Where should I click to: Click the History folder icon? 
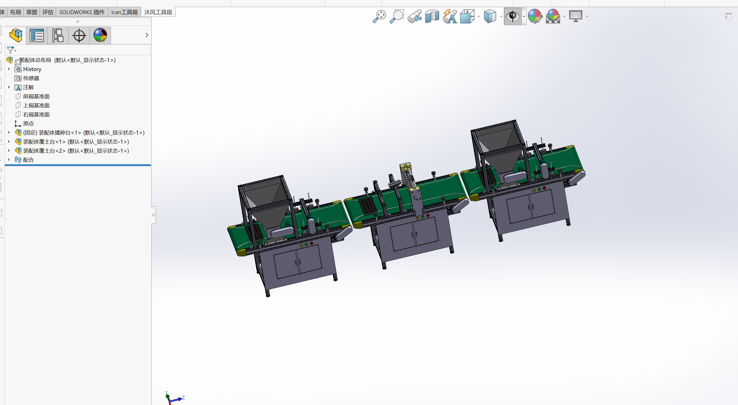[18, 69]
